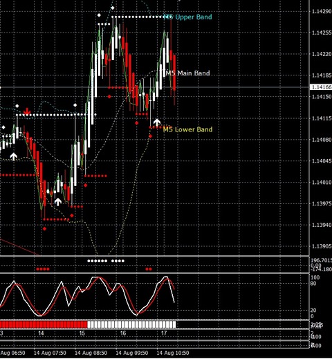This screenshot has width=332, height=359.
Task: Select the white up arrow beside M5 Lower Band
Action: click(x=157, y=122)
